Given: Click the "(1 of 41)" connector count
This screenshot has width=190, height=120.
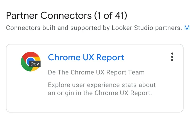Looking at the screenshot, I should point(111,16).
